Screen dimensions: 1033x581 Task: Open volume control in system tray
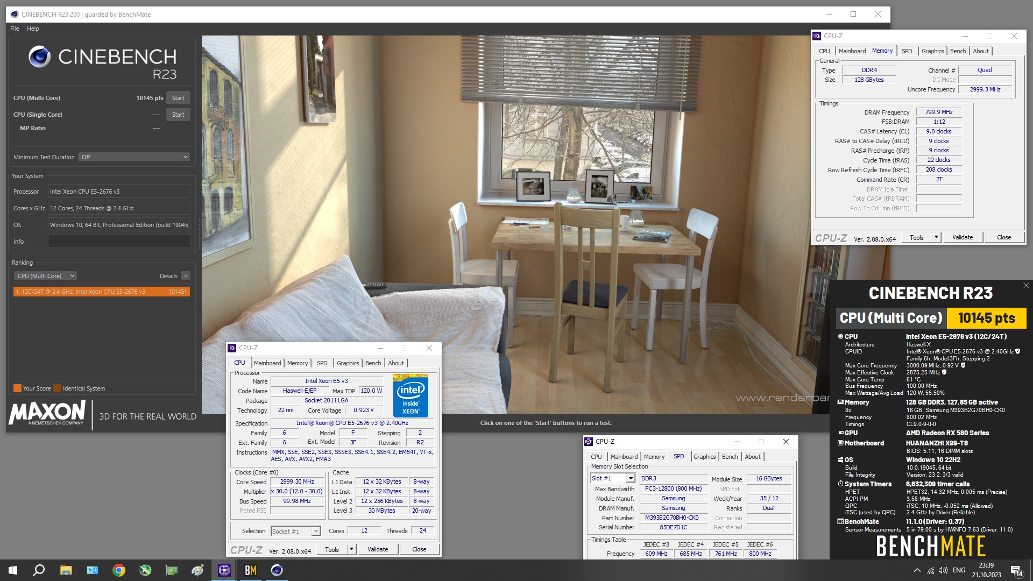coord(943,570)
